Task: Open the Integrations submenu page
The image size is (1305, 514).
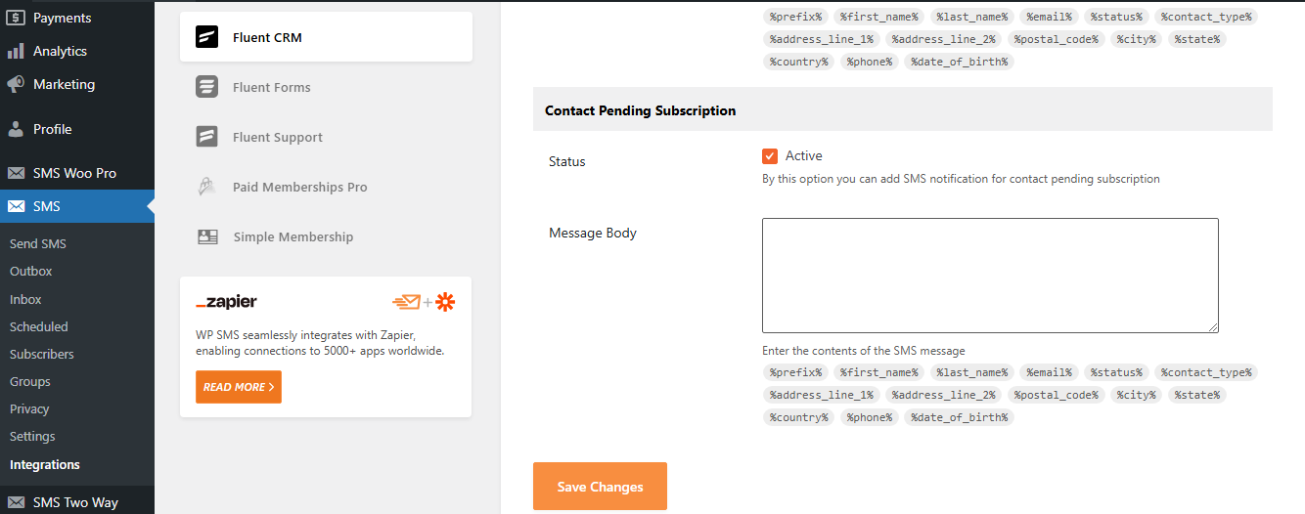Action: click(45, 465)
